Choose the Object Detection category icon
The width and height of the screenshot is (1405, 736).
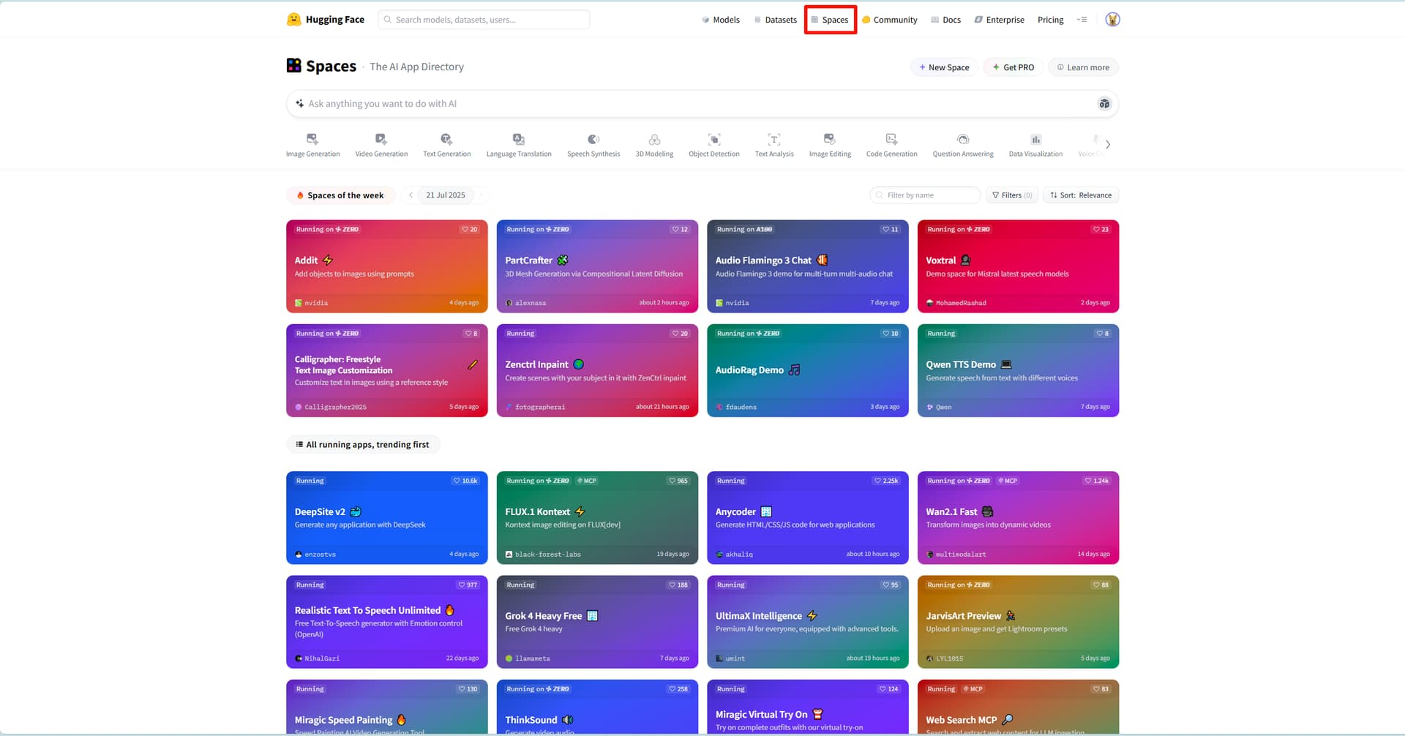[713, 139]
